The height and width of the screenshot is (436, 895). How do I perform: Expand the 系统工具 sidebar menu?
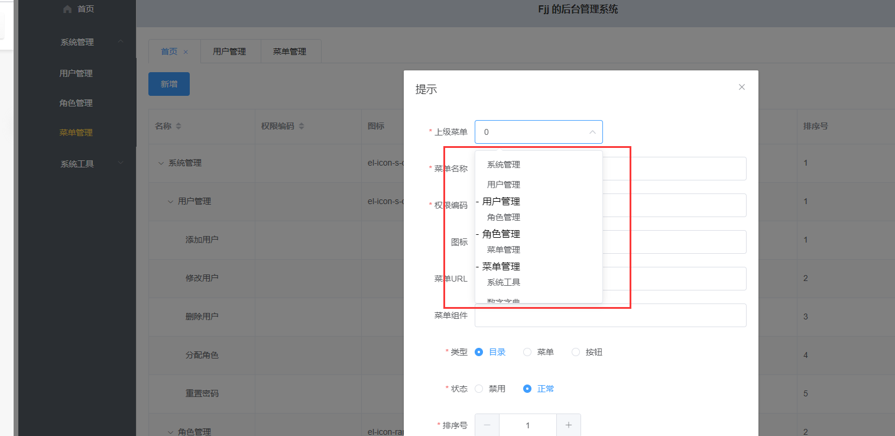[77, 164]
